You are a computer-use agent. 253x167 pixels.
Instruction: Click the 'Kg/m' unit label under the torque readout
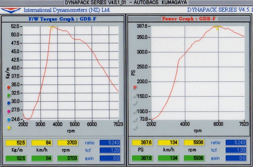[17, 150]
